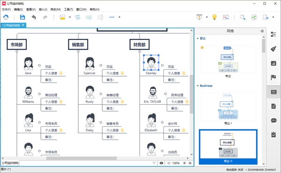Viewport: 281px width, 173px height.
Task: Toggle the eye visibility icon in status bar
Action: coord(162,163)
